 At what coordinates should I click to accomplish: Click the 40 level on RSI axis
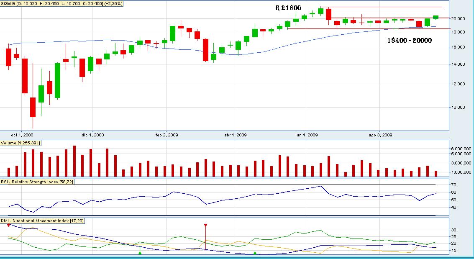pos(454,207)
